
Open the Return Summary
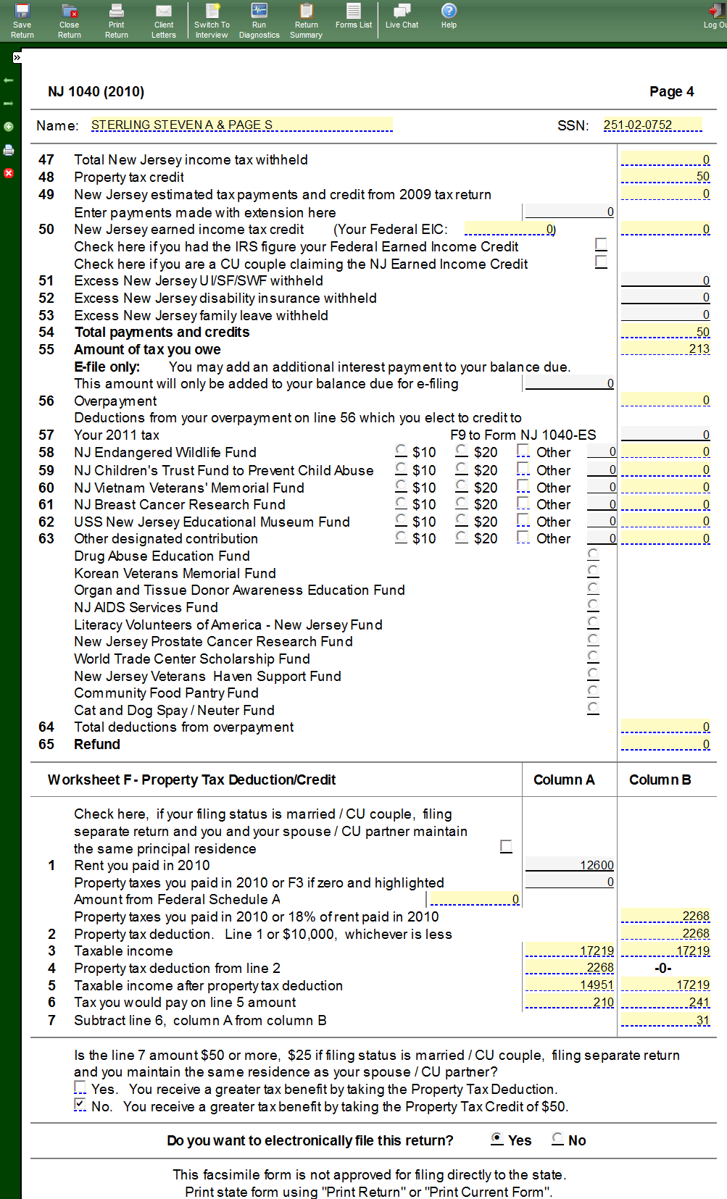306,20
